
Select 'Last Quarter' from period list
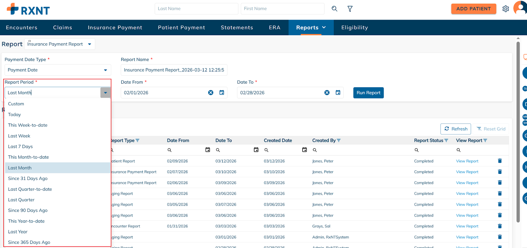(x=21, y=200)
